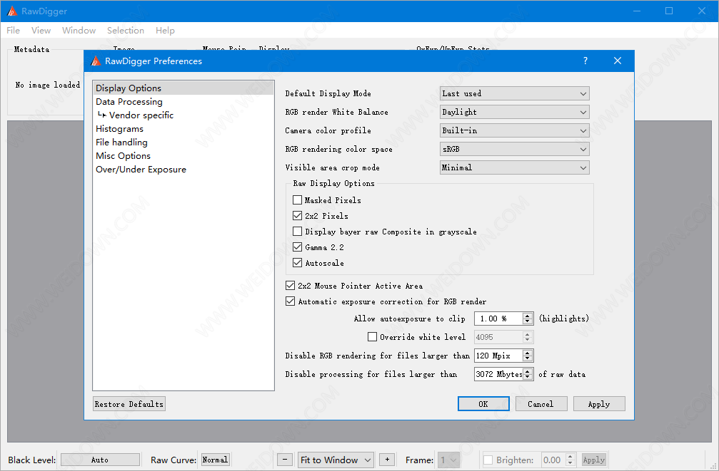Viewport: 719px width, 471px height.
Task: Click the autoexposure clip percentage field
Action: tap(498, 319)
